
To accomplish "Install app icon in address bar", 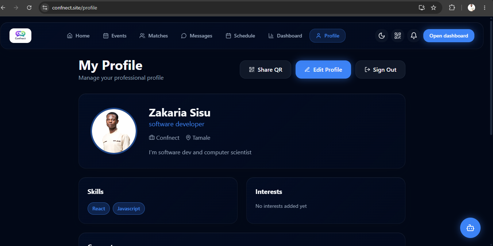I will (x=422, y=7).
